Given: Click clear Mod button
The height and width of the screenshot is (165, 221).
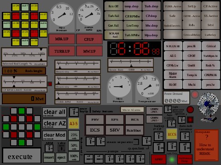Looking at the screenshot, I should [x=54, y=136].
